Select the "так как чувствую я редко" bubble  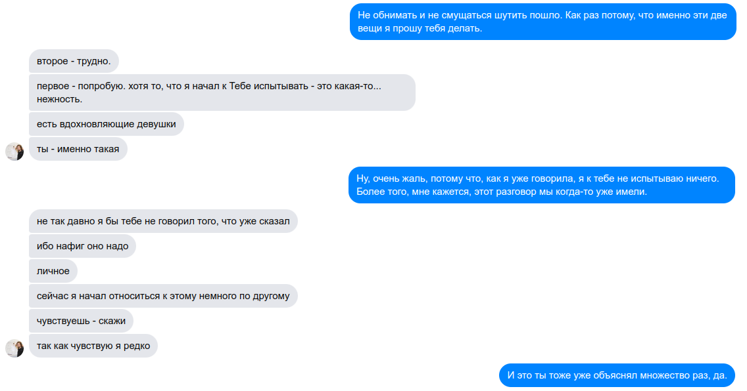[x=93, y=346]
